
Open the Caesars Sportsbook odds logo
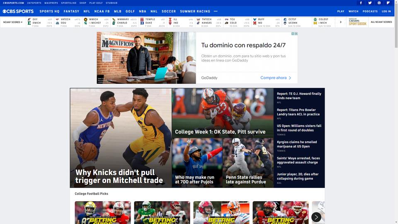click(357, 22)
